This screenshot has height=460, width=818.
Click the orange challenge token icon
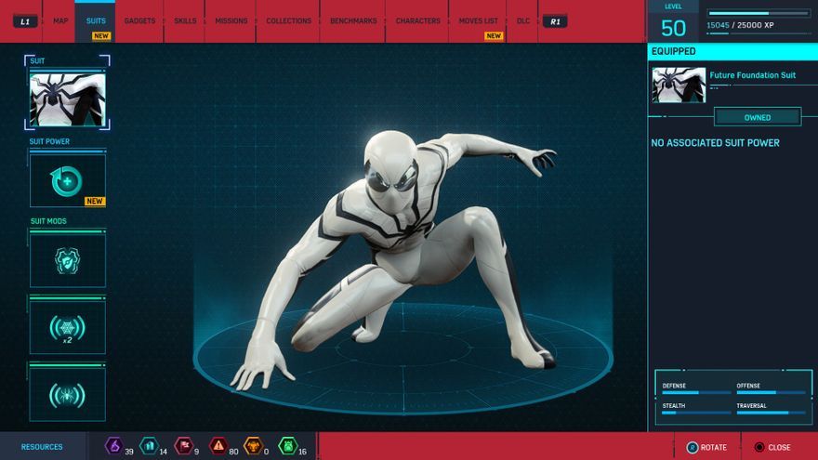pyautogui.click(x=253, y=446)
